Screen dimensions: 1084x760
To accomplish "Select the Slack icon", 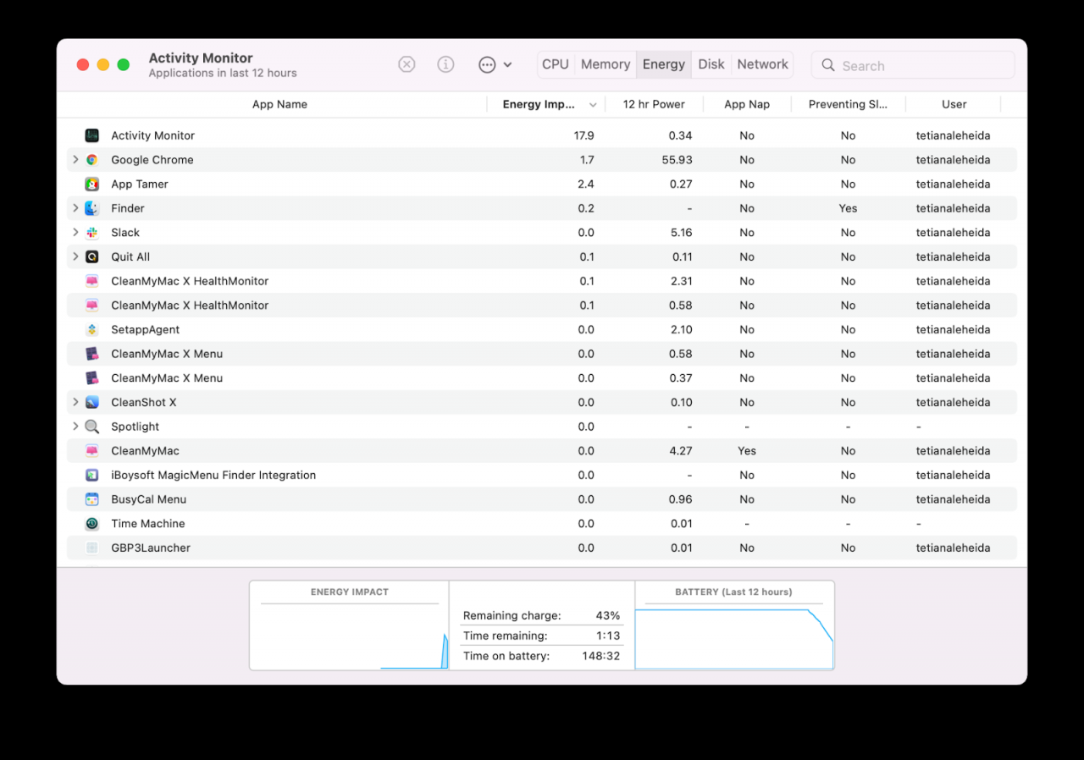I will pyautogui.click(x=92, y=233).
